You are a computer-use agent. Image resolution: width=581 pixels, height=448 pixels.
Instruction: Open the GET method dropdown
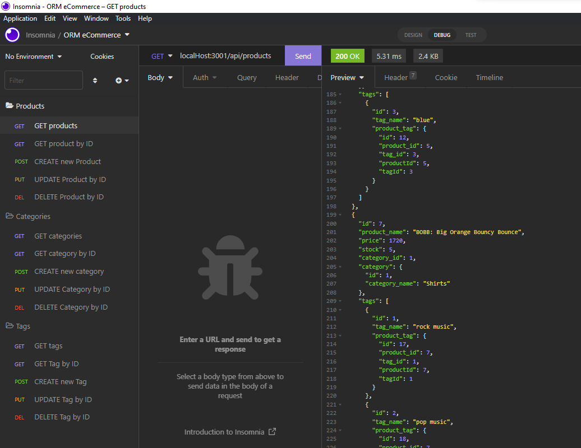click(x=162, y=56)
